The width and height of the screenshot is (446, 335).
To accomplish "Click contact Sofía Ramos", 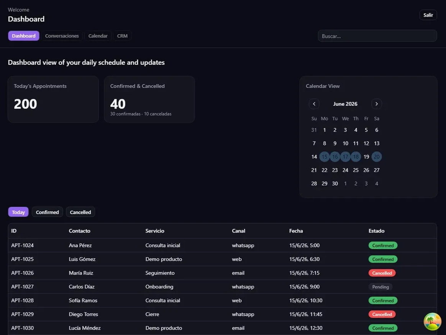I will (83, 300).
